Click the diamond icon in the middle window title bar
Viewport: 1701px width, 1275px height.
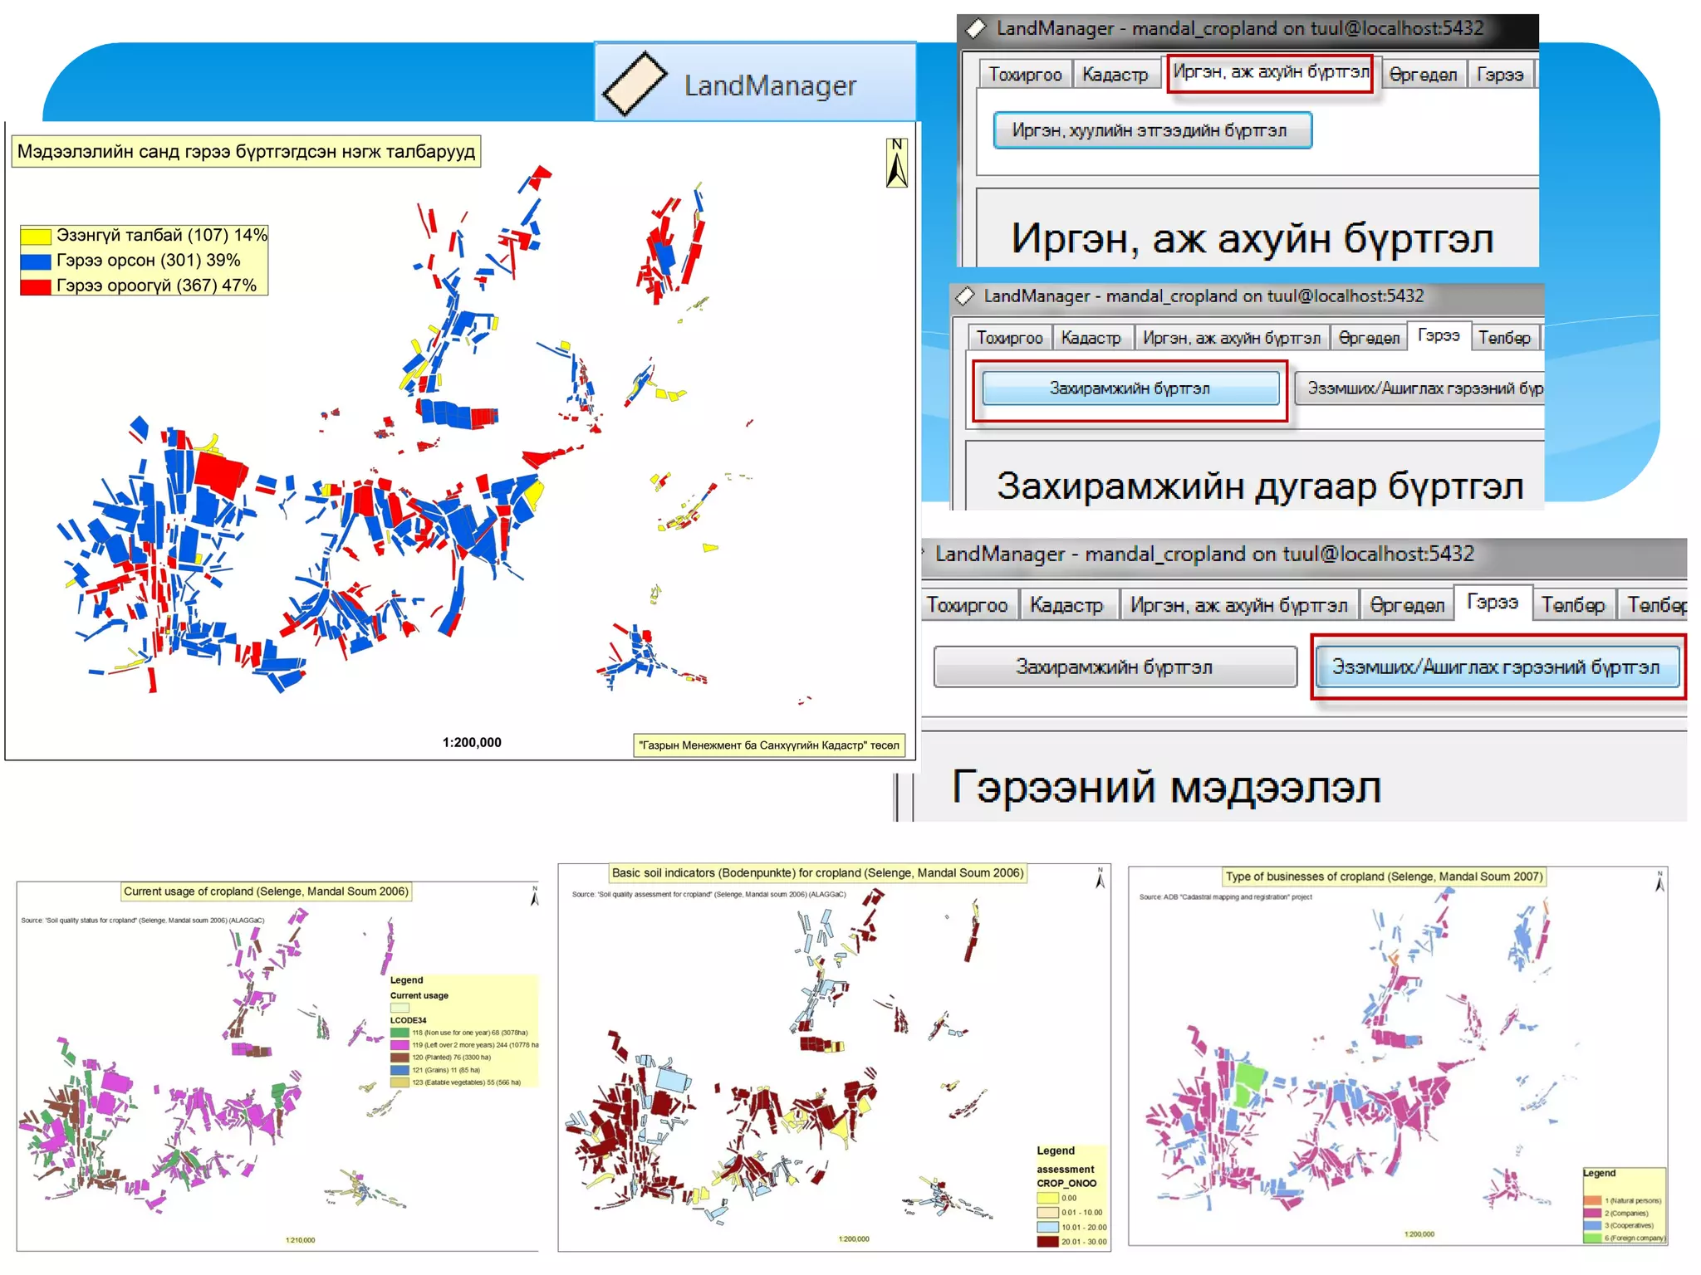pyautogui.click(x=965, y=296)
